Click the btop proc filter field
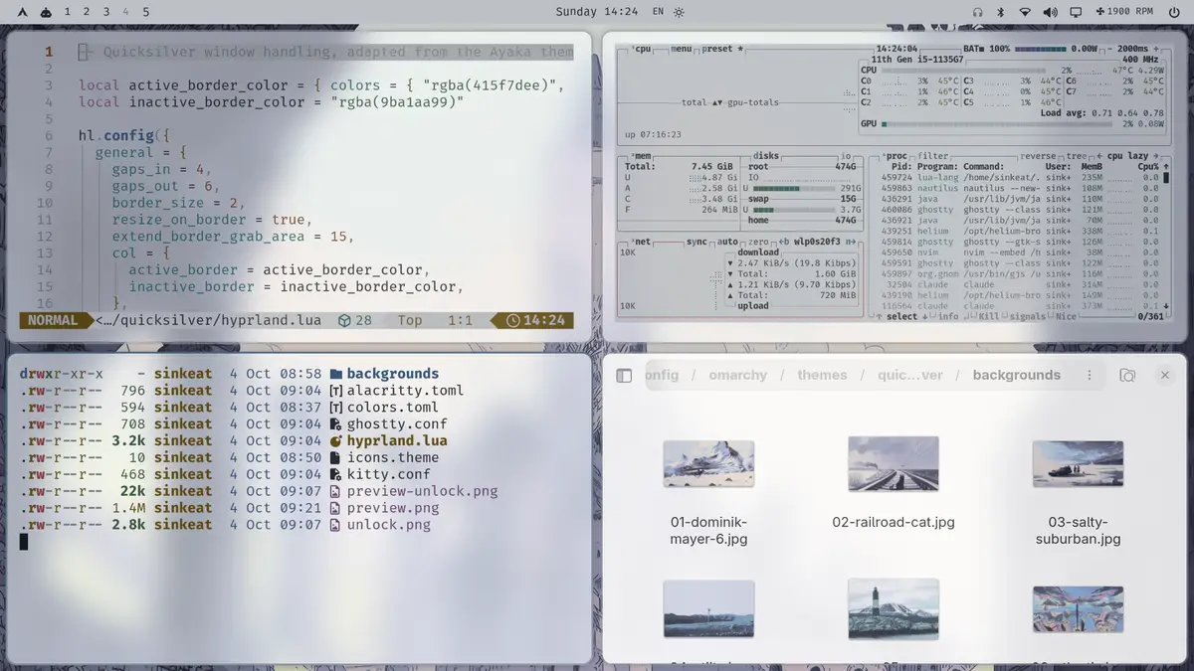The height and width of the screenshot is (671, 1194). point(933,156)
